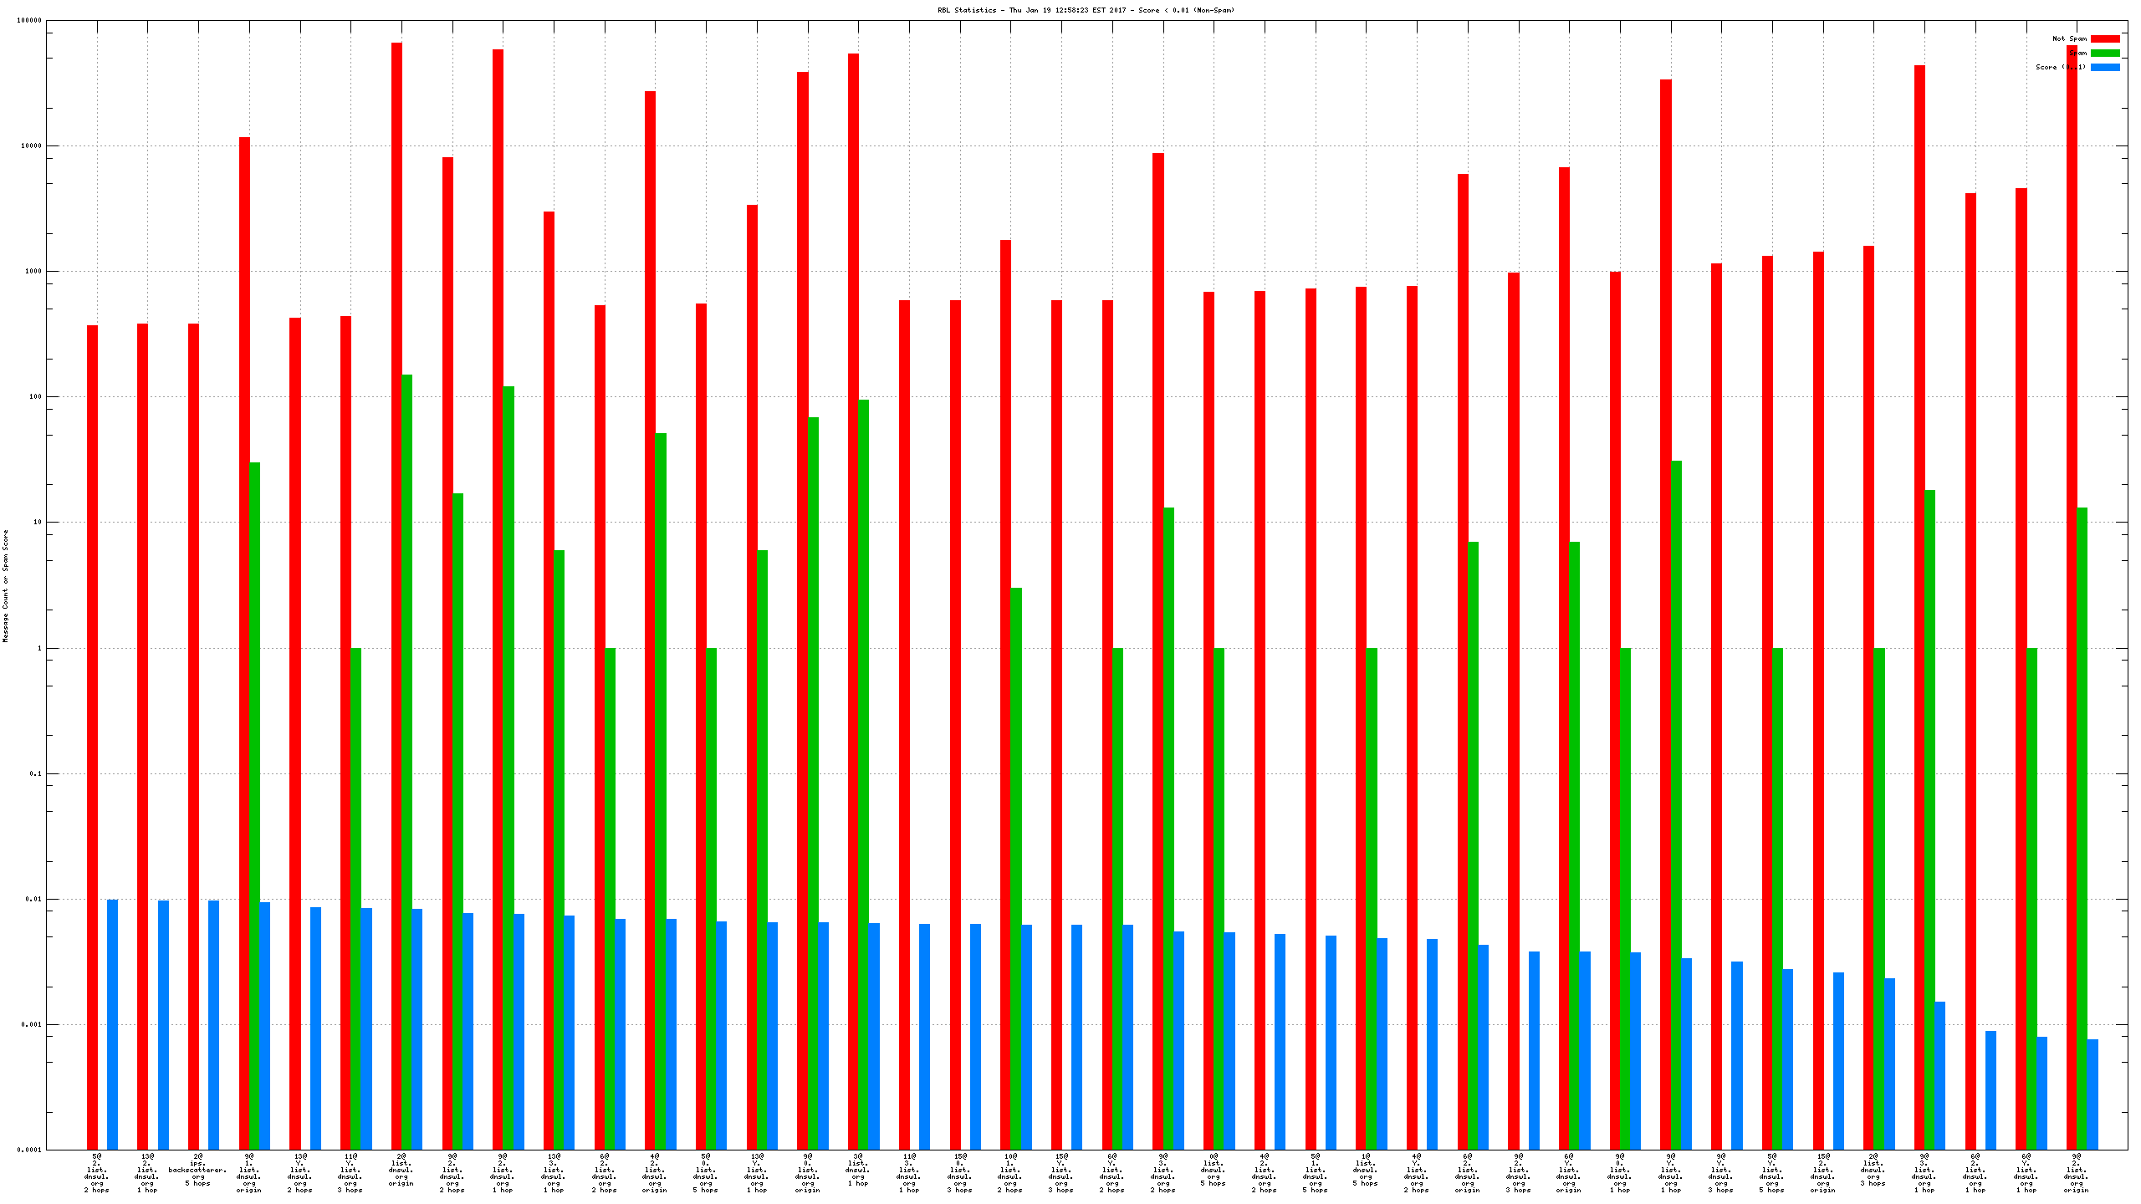
Task: Click the Message Count or Spam Score axis title
Action: (x=5, y=585)
